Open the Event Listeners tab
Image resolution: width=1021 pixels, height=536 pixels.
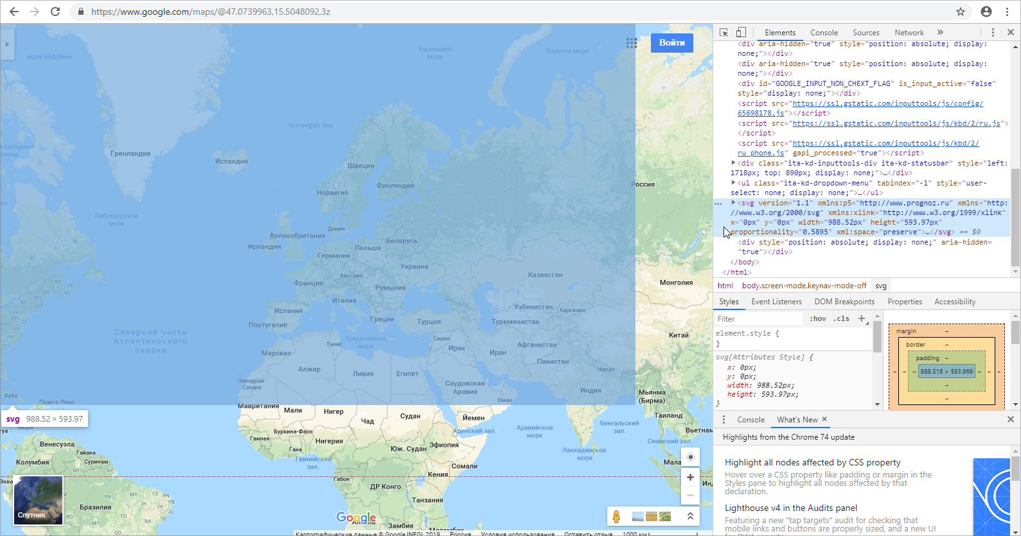coord(776,302)
